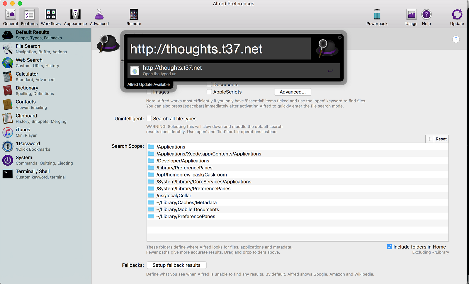Select /System/Library/PreferencePanes row
Viewport: 469px width, 284px height.
(x=298, y=189)
